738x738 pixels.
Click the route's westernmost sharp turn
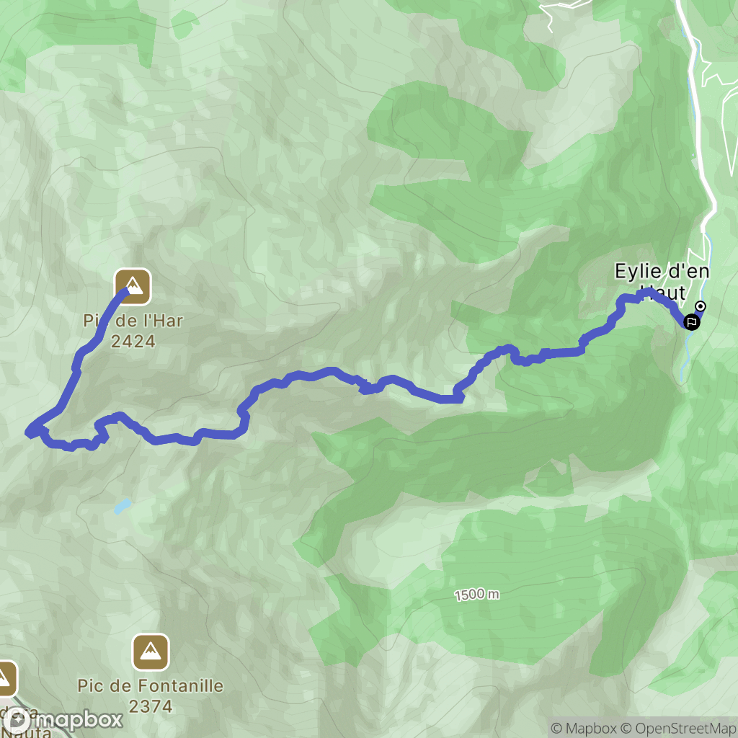point(31,431)
